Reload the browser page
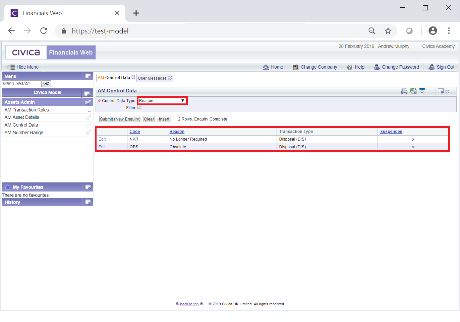 (x=44, y=31)
